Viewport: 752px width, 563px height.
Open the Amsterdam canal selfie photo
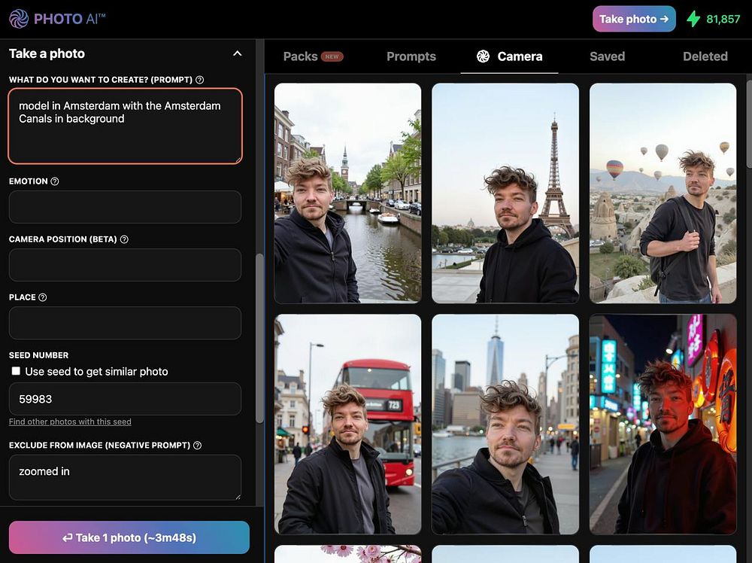pyautogui.click(x=347, y=193)
